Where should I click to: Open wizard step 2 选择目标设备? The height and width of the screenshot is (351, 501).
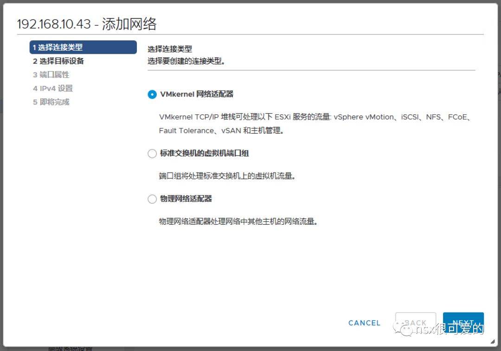[58, 61]
